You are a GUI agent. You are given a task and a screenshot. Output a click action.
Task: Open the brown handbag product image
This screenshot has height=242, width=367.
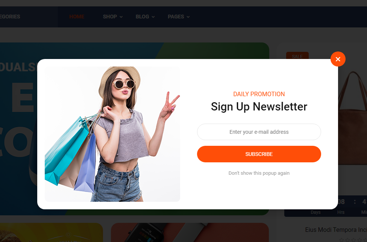[352, 117]
